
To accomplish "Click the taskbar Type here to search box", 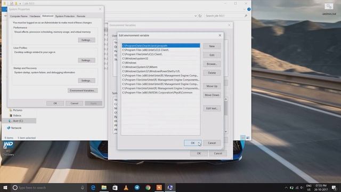I will point(48,187).
